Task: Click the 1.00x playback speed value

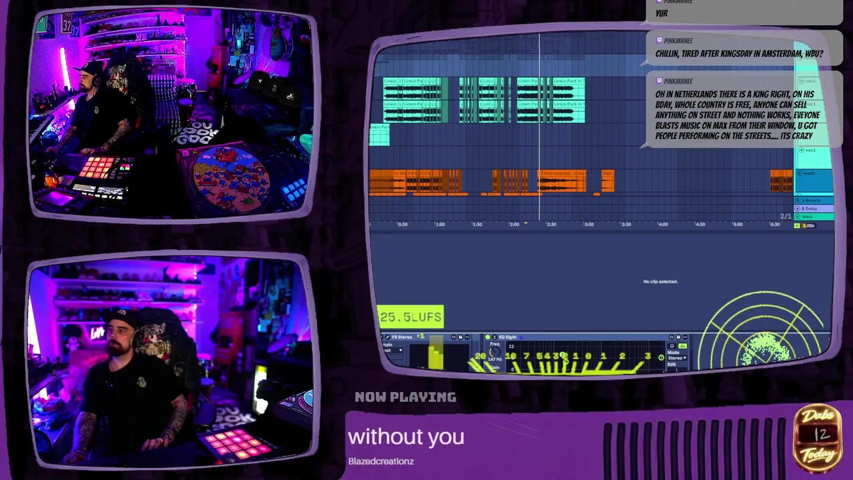Action: [808, 225]
